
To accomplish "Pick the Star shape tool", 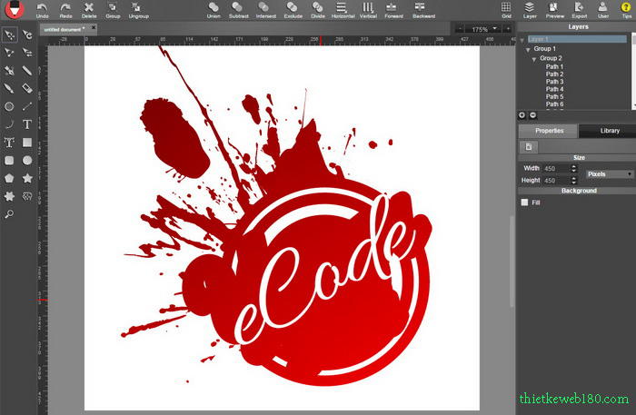I will click(x=27, y=178).
